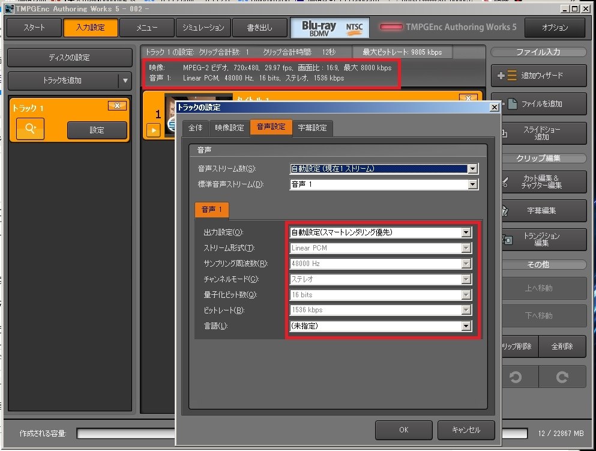This screenshot has width=596, height=451.
Task: Click 下へ移動 (Move down) button
Action: [x=544, y=316]
